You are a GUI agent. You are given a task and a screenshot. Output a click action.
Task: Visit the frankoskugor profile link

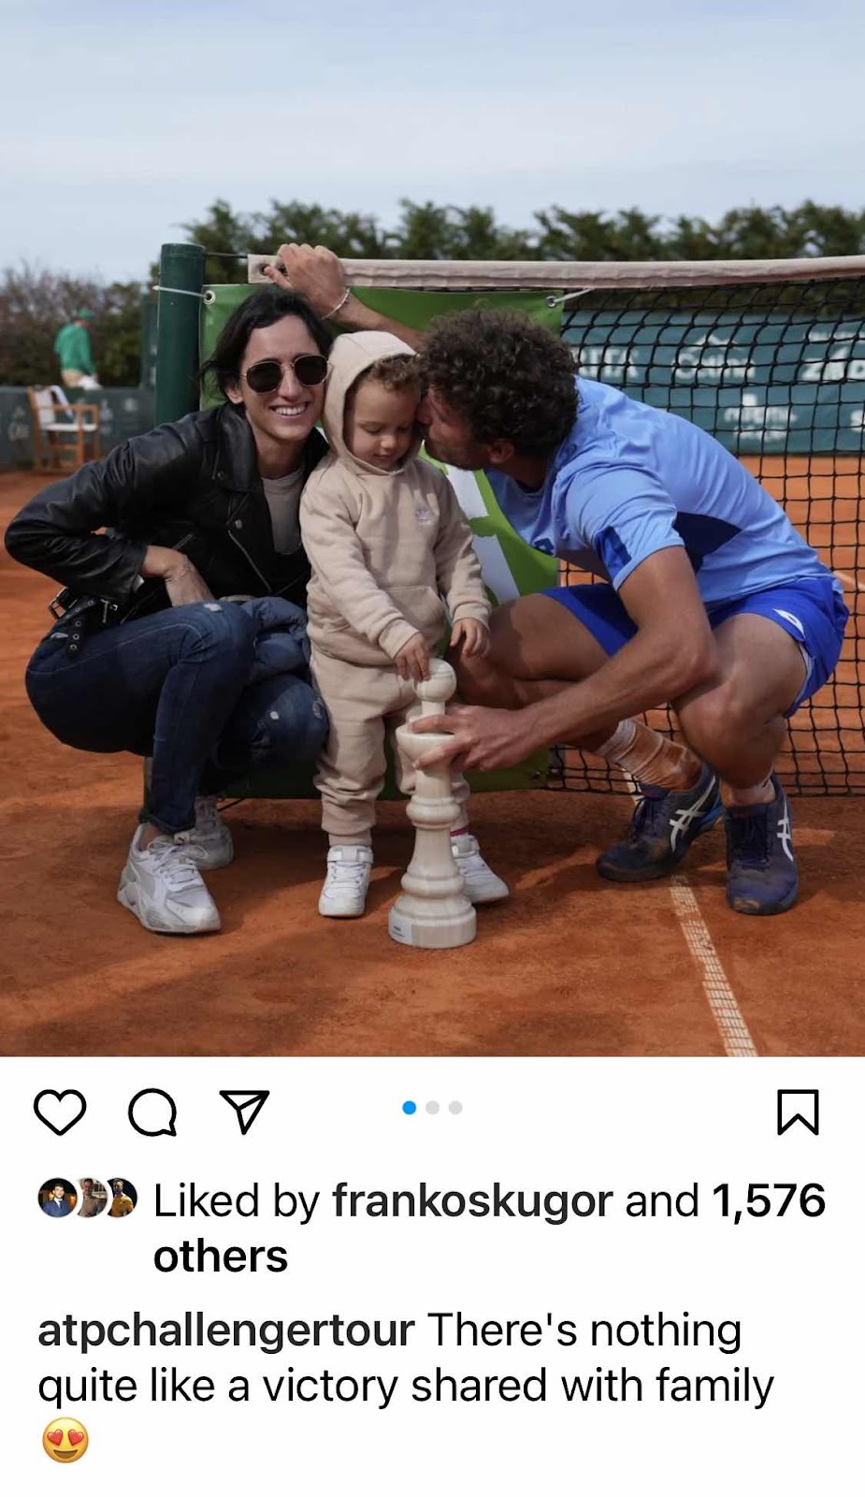[x=472, y=1200]
